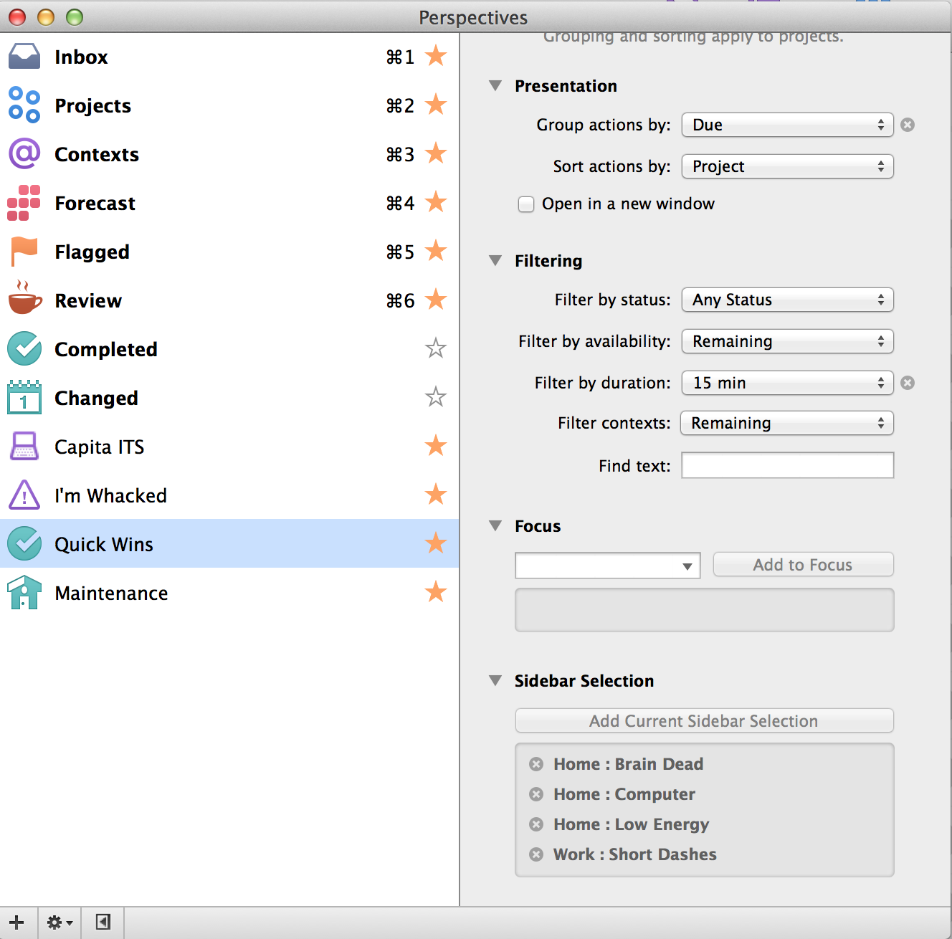Image resolution: width=952 pixels, height=939 pixels.
Task: Toggle favorite star for Maintenance
Action: point(436,592)
